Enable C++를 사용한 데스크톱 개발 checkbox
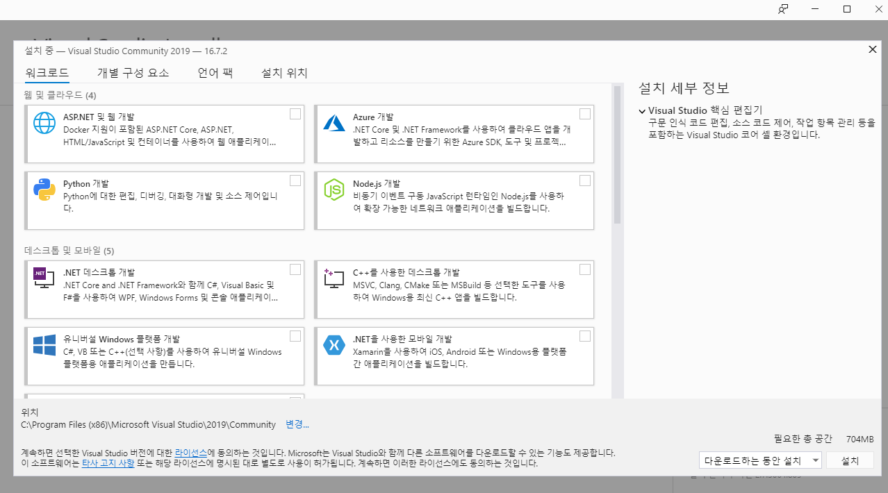This screenshot has height=493, width=888. (585, 269)
